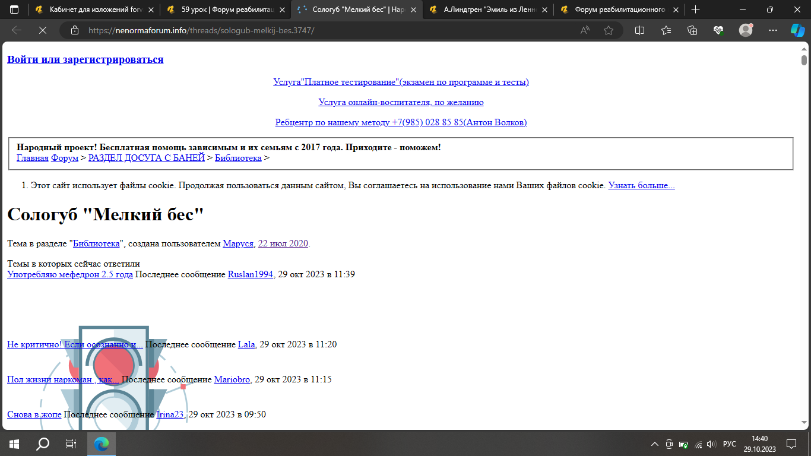Click 'Библиотека' breadcrumb link
Image resolution: width=811 pixels, height=456 pixels.
tap(237, 158)
